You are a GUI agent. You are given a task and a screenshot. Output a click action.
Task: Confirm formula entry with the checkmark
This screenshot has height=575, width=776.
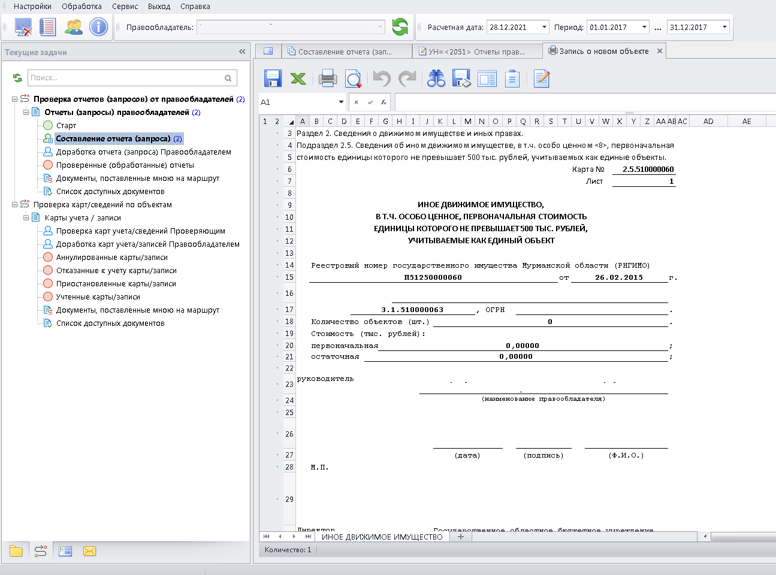[x=370, y=102]
